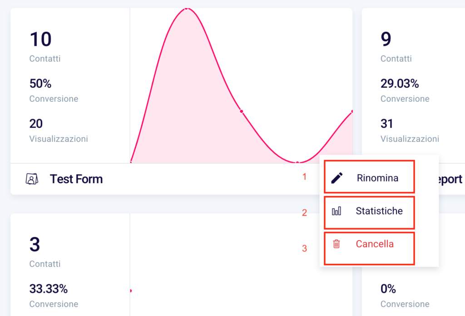The height and width of the screenshot is (316, 465).
Task: Click the single data point on the lower card chart
Action: point(131,291)
